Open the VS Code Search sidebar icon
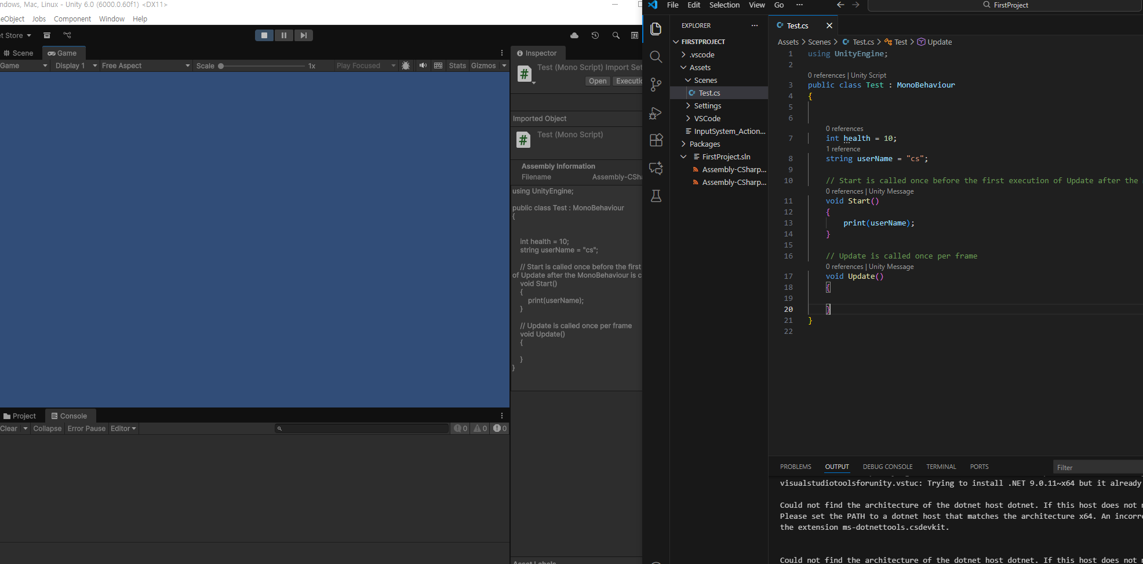Image resolution: width=1143 pixels, height=564 pixels. click(x=656, y=57)
